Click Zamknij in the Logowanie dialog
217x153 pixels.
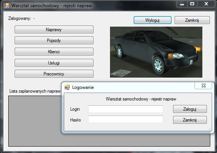coord(190,120)
